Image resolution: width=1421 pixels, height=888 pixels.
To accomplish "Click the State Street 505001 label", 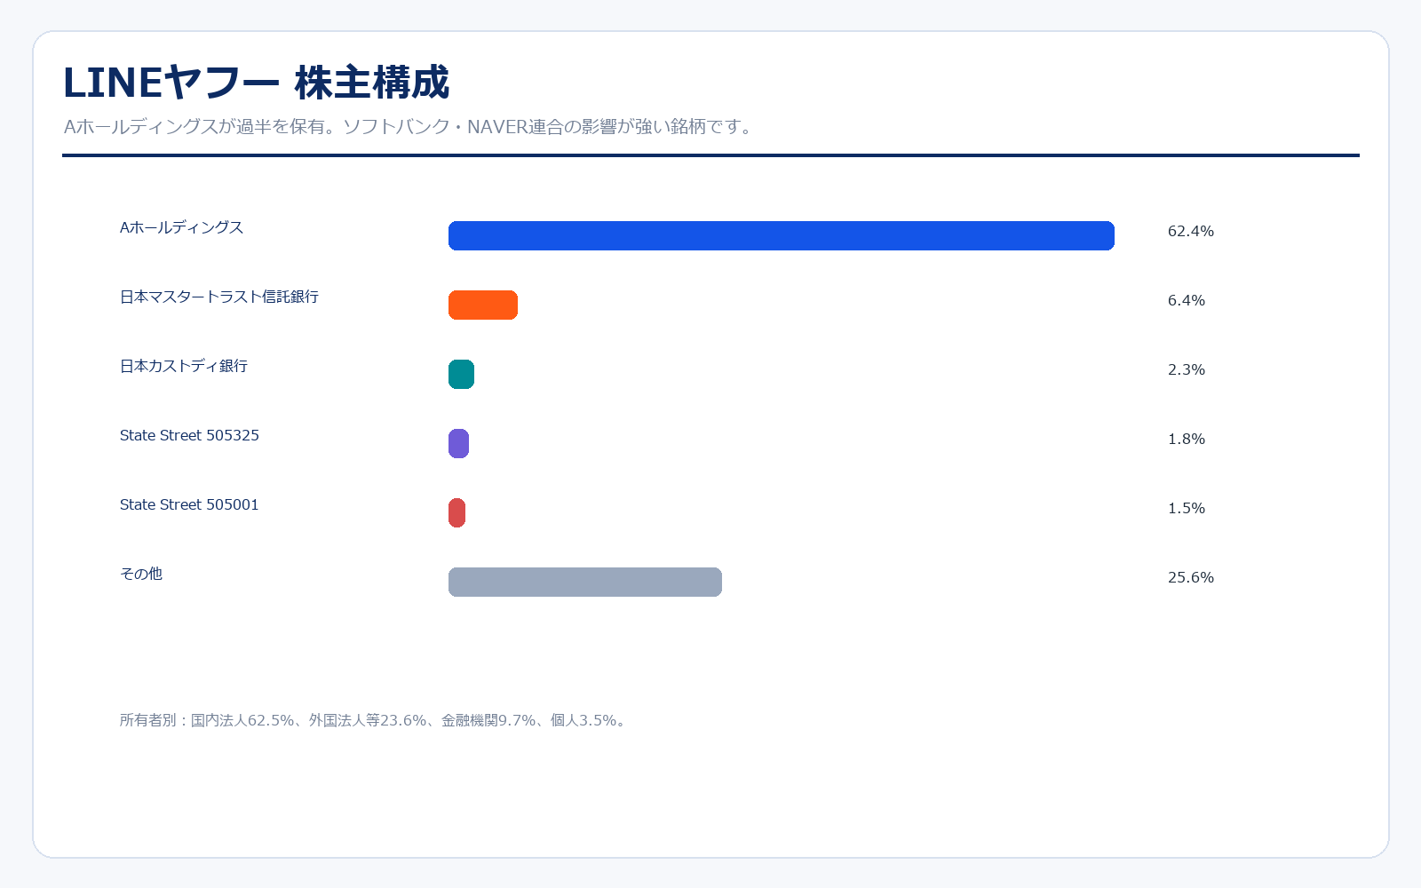I will click(189, 504).
